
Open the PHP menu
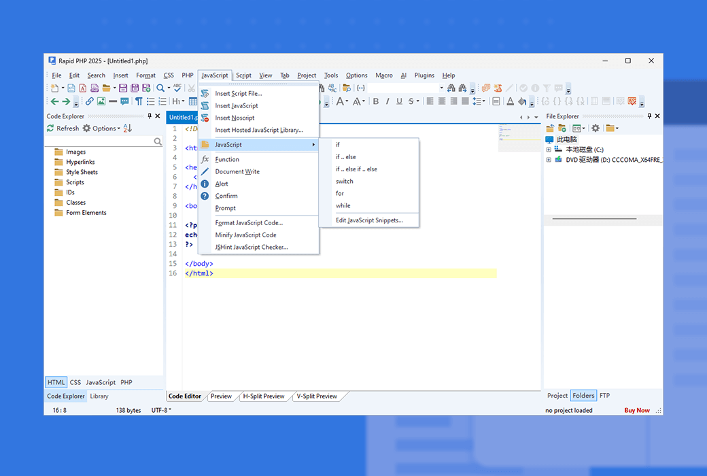[188, 75]
